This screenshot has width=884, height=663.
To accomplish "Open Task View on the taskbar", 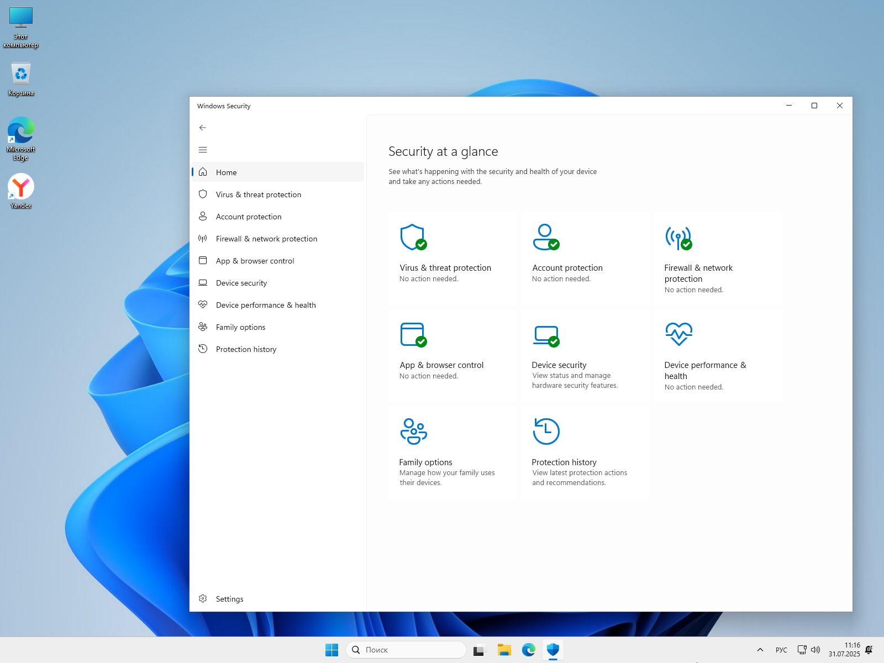I will pyautogui.click(x=479, y=650).
